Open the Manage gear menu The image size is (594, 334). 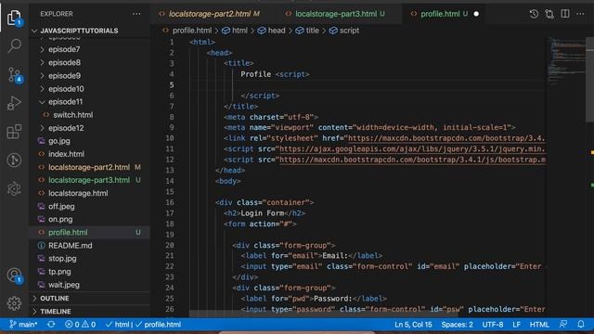point(14,303)
